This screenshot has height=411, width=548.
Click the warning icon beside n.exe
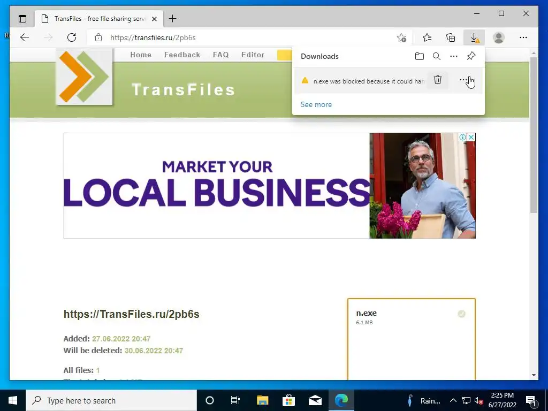[x=305, y=80]
